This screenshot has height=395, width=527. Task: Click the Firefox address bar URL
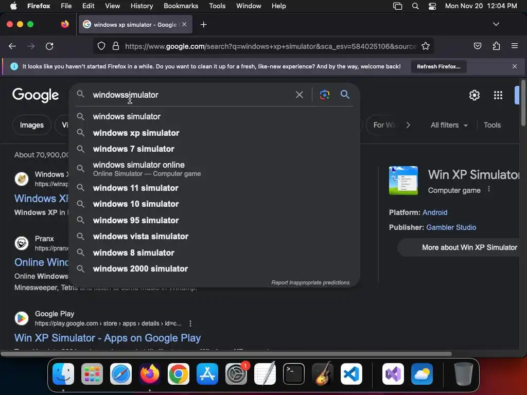271,46
